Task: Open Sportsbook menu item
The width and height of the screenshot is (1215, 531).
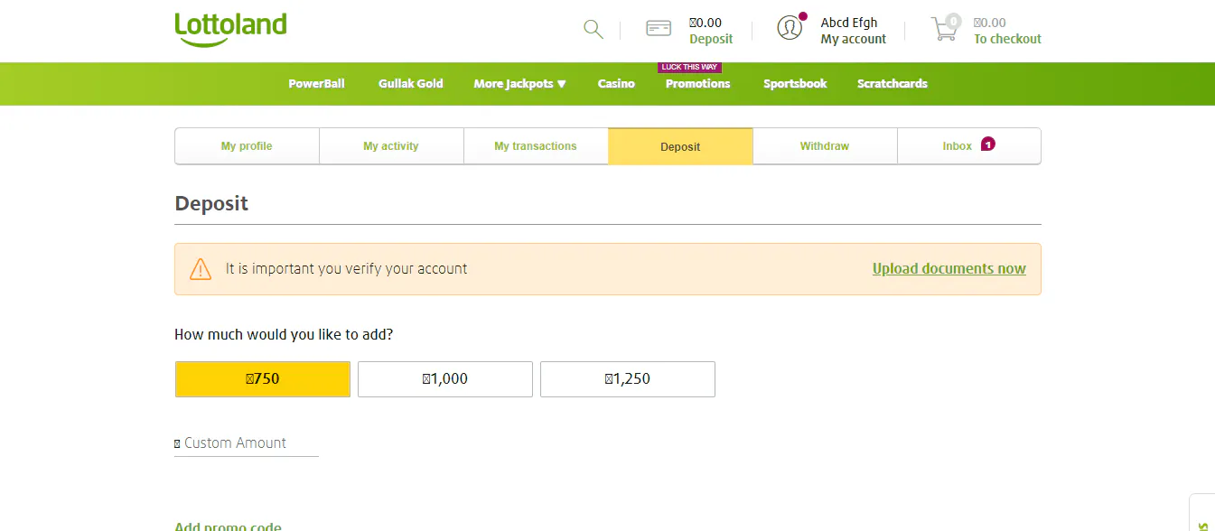Action: (795, 83)
